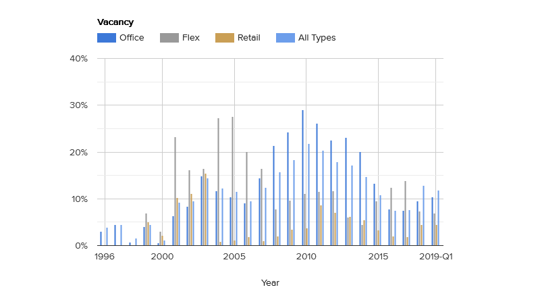Click the 2005 year axis label
540x304 pixels.
click(234, 257)
